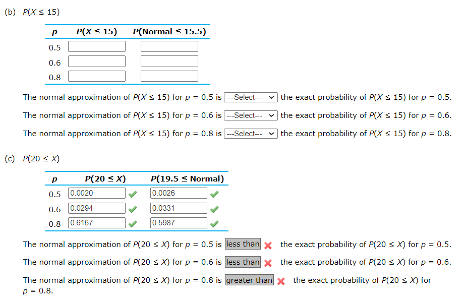Select the highlighted 'less than' answer for p = 0.5
Screen dimensions: 465x304
[x=243, y=244]
